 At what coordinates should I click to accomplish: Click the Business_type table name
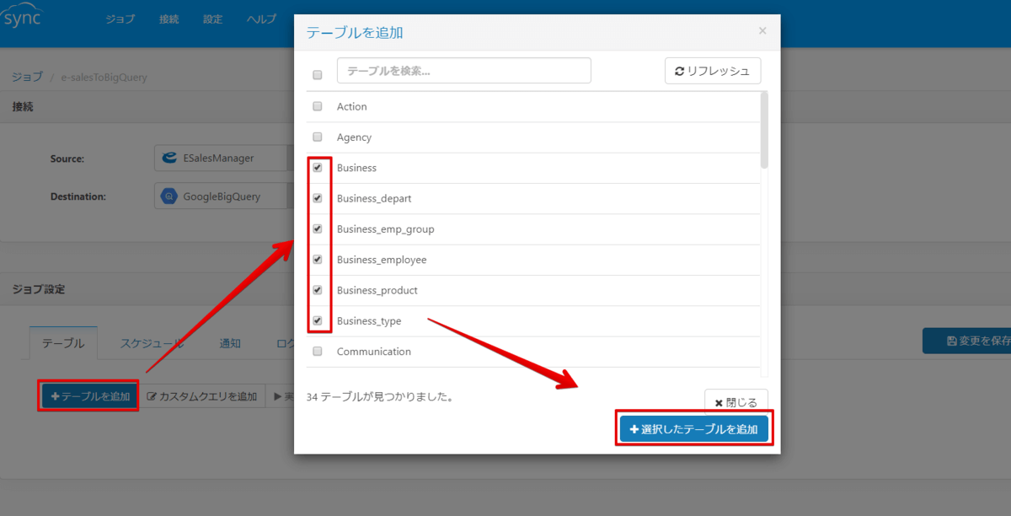click(369, 320)
